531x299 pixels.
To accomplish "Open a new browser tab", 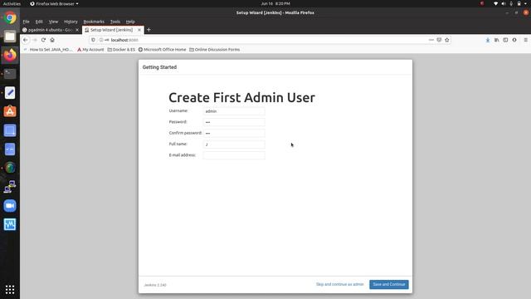I will pos(149,30).
